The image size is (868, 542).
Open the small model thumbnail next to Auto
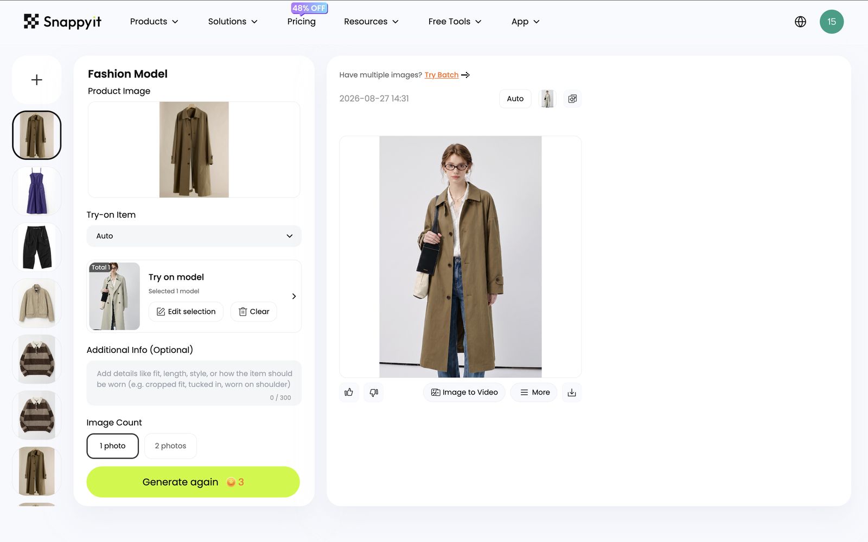(547, 99)
